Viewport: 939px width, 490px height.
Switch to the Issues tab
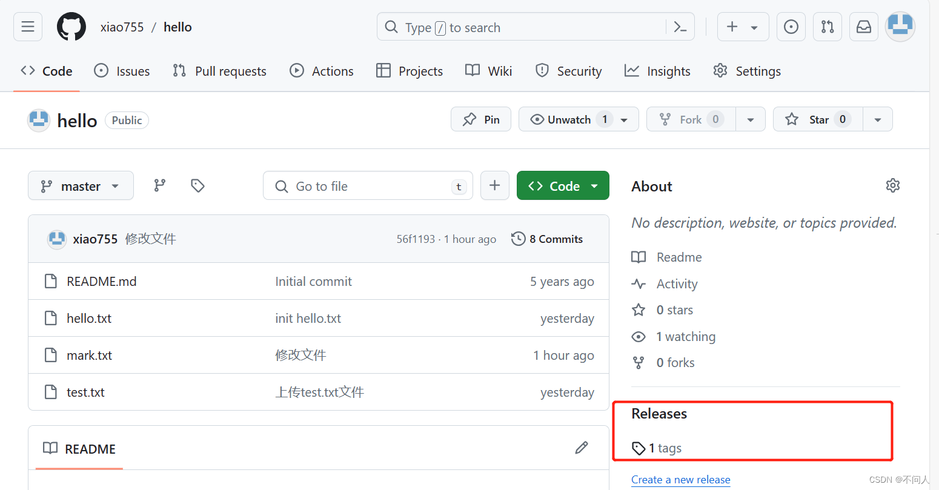(x=122, y=71)
